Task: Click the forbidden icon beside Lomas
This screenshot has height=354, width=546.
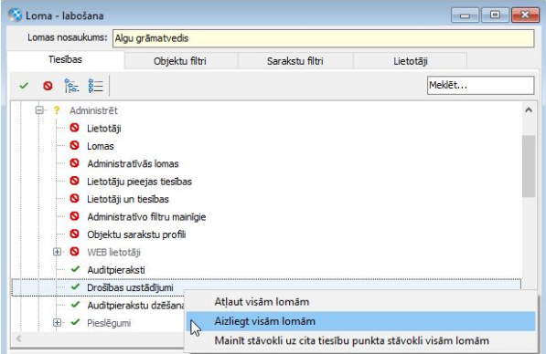Action: pyautogui.click(x=74, y=145)
